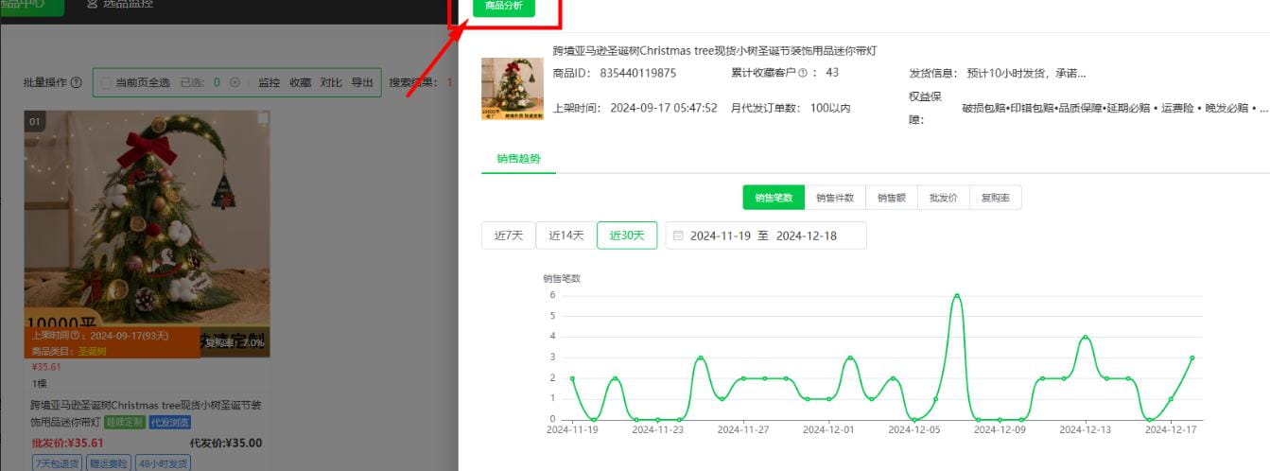Tick the 当前页全选 checkbox
Viewport: 1270px width, 471px height.
pyautogui.click(x=106, y=82)
